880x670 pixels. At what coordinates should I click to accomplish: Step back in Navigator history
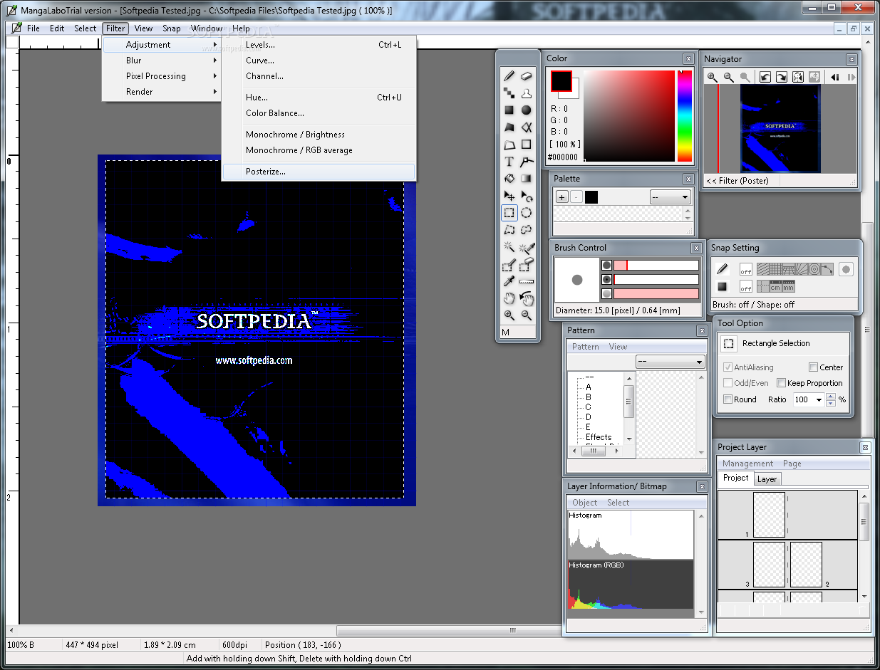click(x=835, y=78)
